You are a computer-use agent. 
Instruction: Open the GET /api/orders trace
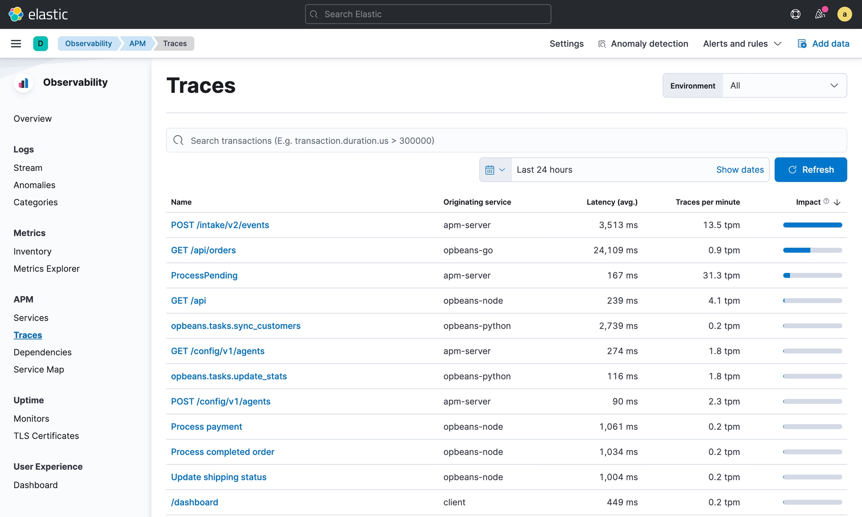(203, 250)
